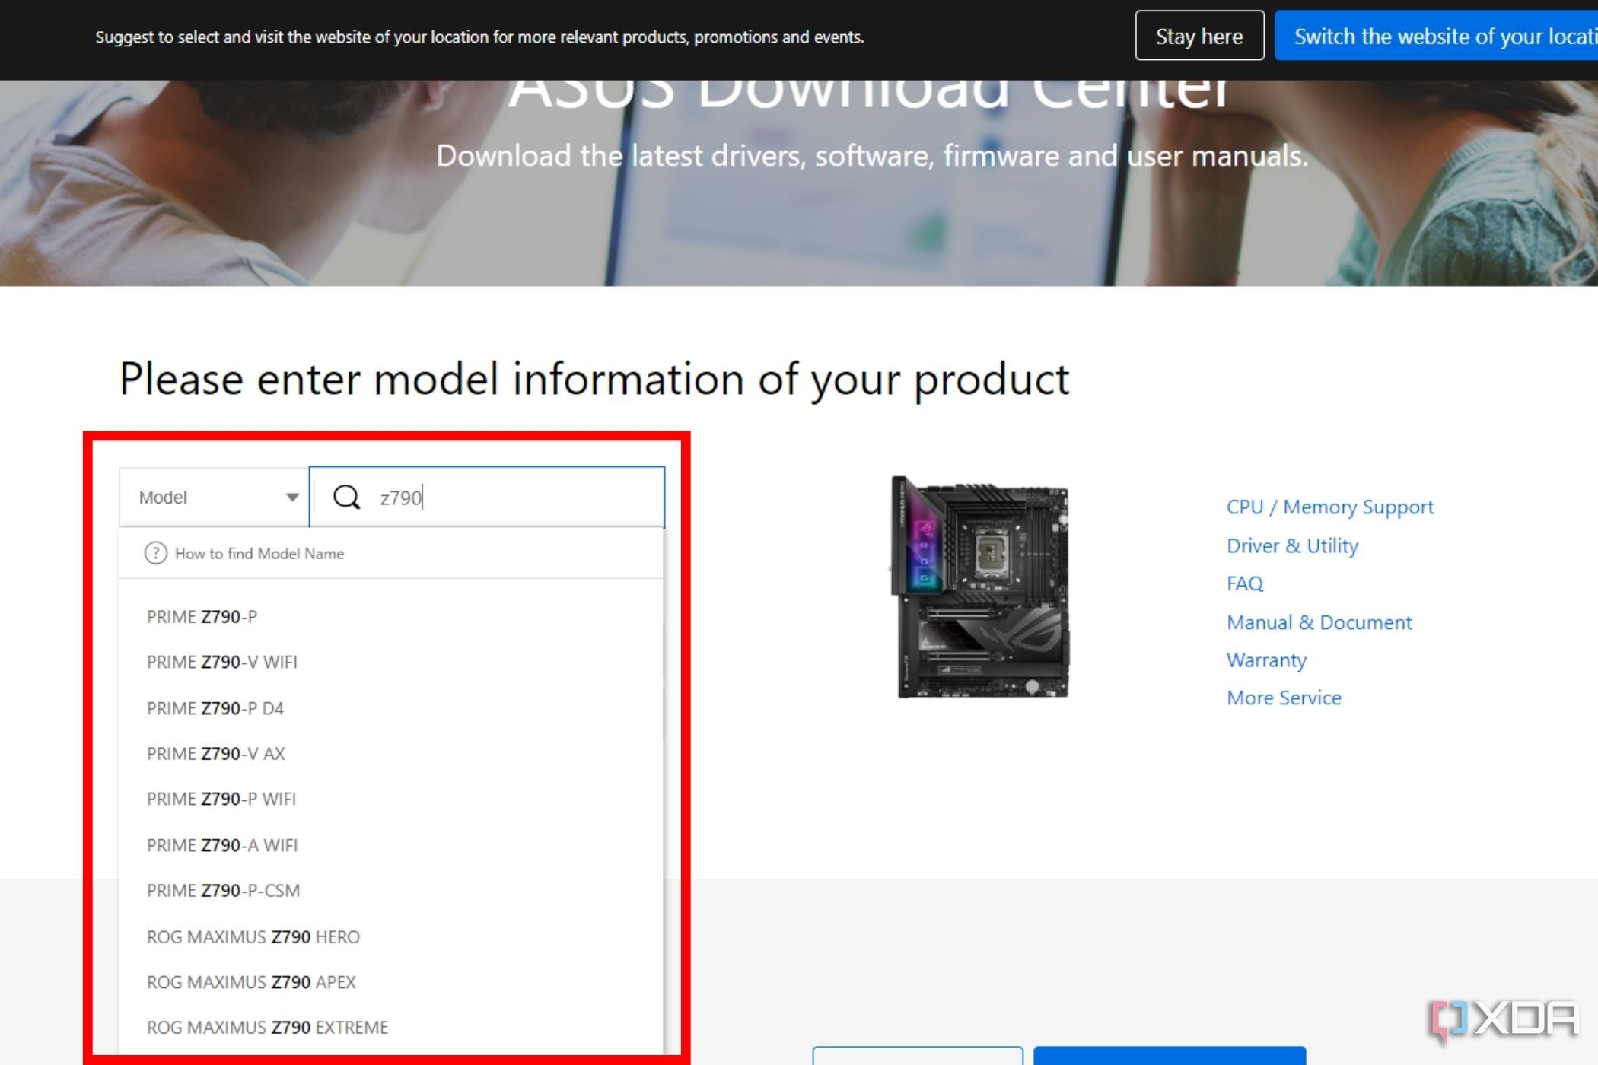Choose ROG MAXIMUS Z790 EXTREME entry
This screenshot has width=1598, height=1065.
coord(267,1028)
